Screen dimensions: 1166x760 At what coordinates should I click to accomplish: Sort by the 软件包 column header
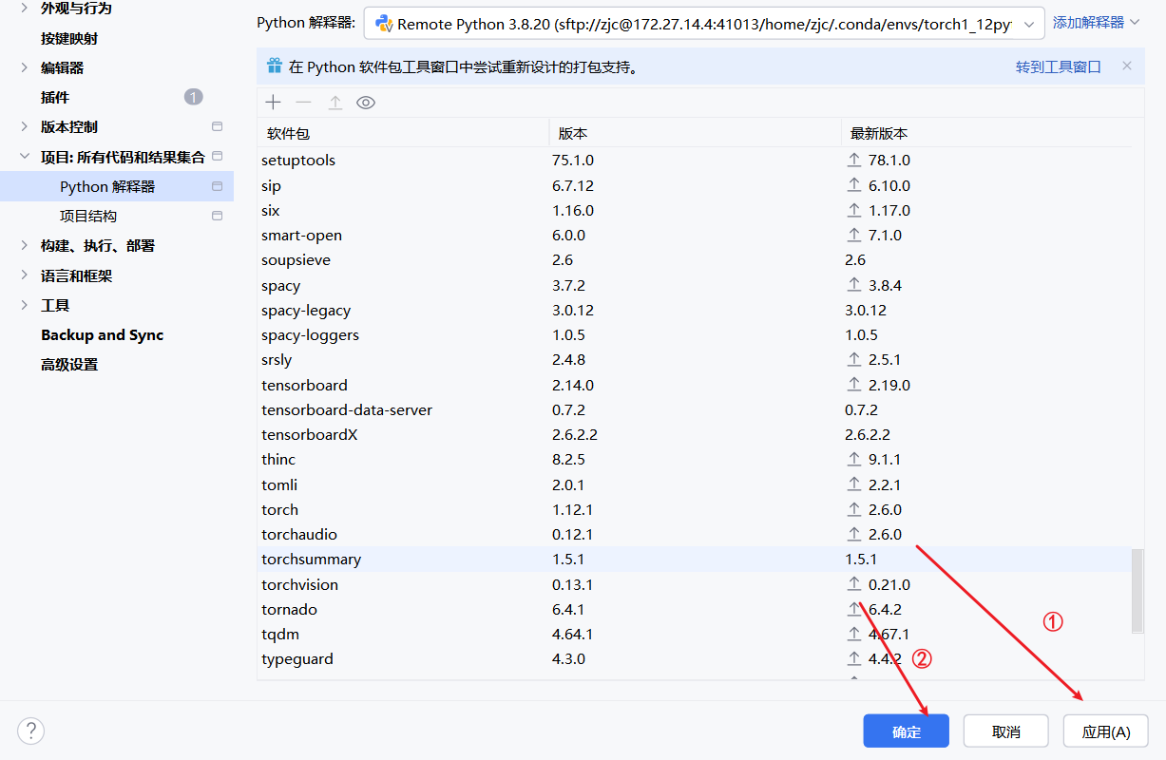click(403, 133)
